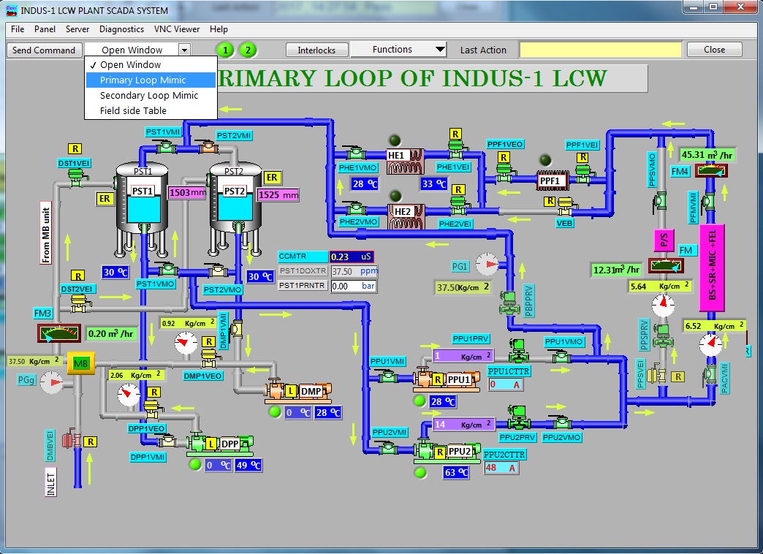Click the DMP pump icon
This screenshot has height=554, width=763.
(x=297, y=391)
